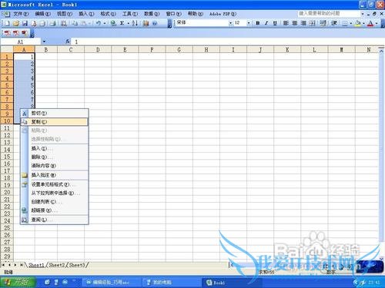Screen dimensions: 385x288
Task: Open the 数据(D) menu
Action: (x=152, y=14)
